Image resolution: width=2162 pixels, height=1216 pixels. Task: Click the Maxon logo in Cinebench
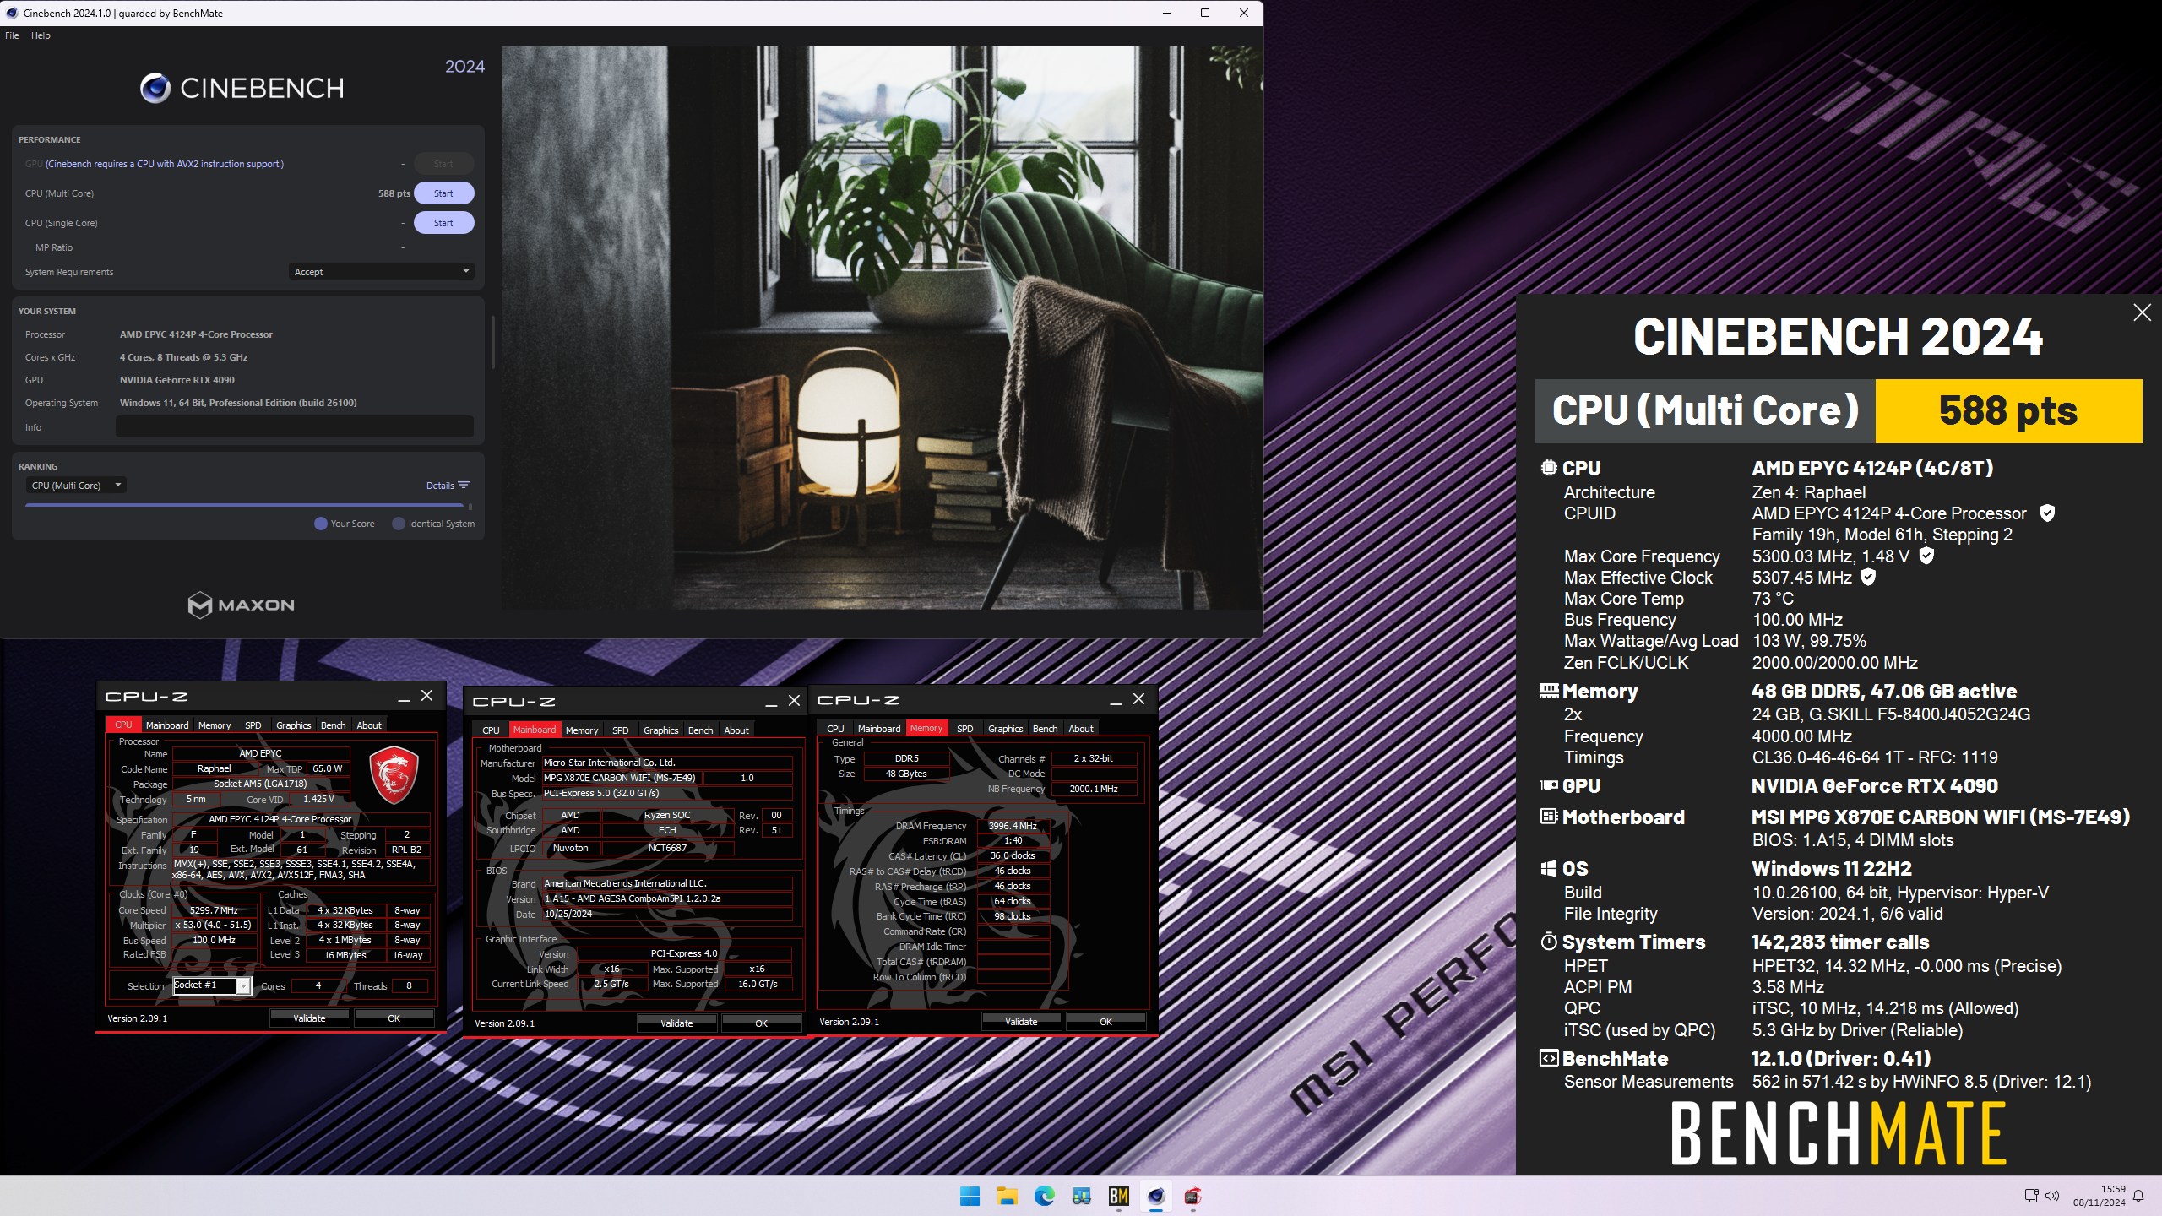click(x=241, y=605)
